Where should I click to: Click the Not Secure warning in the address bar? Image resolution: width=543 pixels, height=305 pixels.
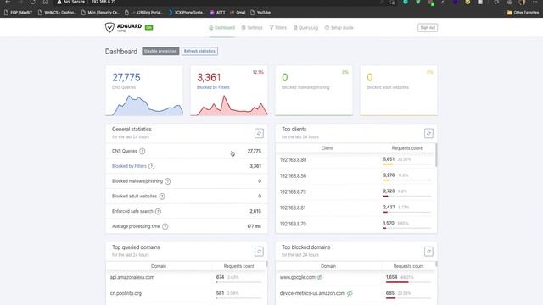[71, 2]
